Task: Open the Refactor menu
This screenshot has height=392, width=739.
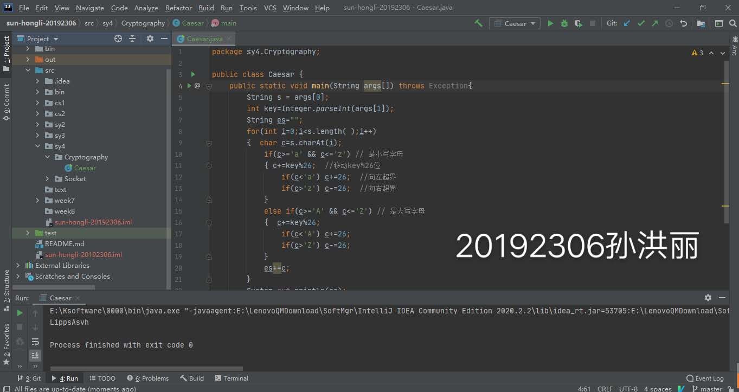Action: (178, 8)
